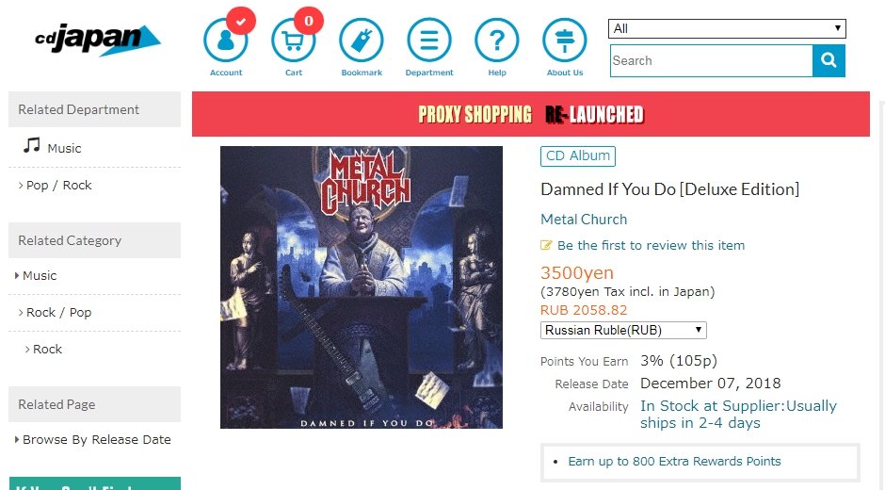885x490 pixels.
Task: Click the Search text field
Action: (x=711, y=60)
